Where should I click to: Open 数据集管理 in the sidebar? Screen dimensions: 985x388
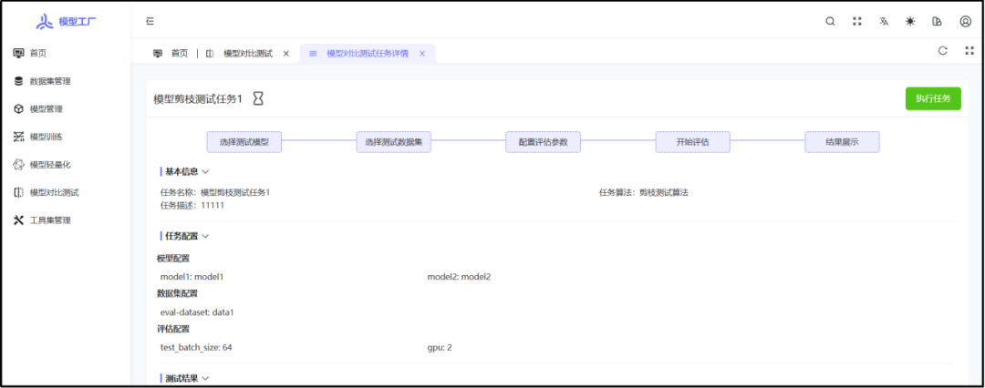50,81
